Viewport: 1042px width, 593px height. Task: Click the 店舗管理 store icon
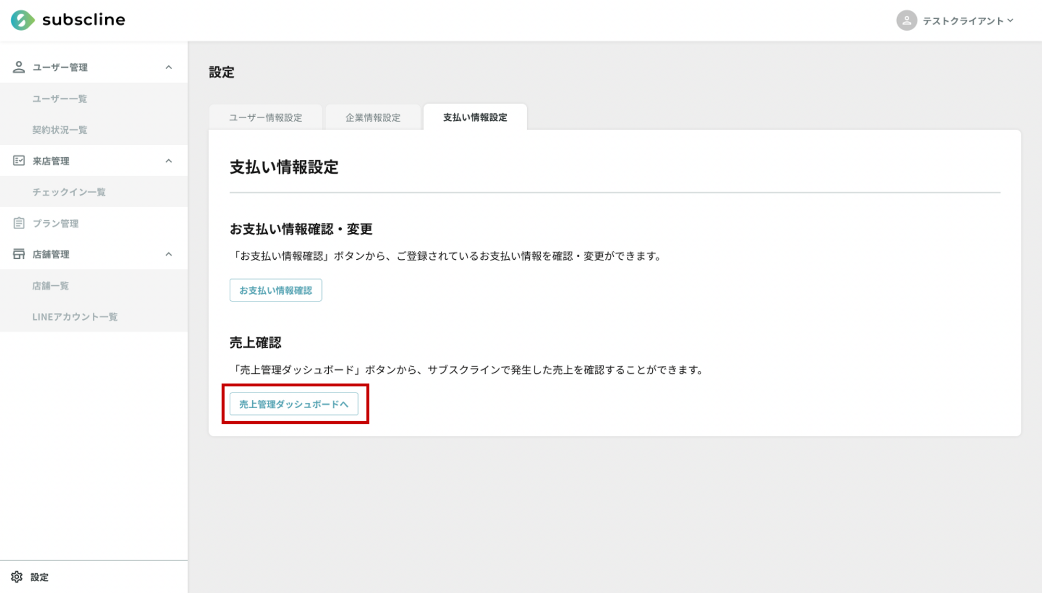tap(19, 254)
